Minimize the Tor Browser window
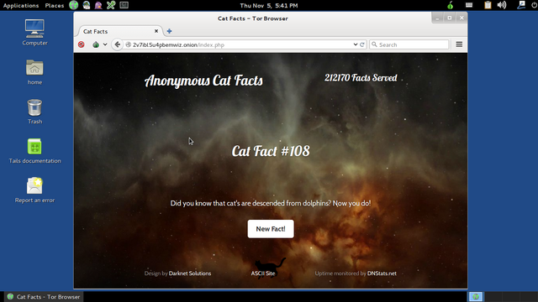This screenshot has height=302, width=538. click(437, 18)
